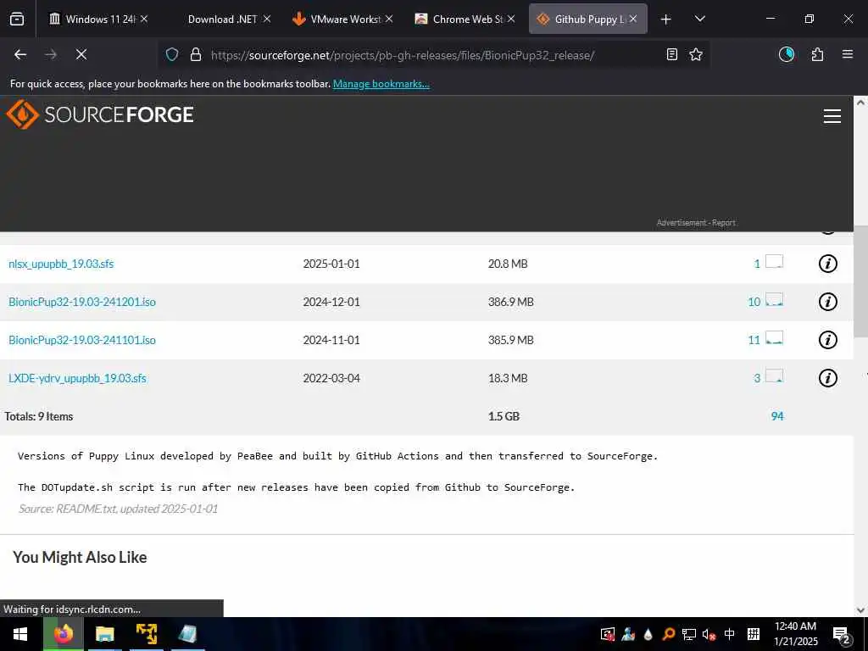
Task: Download BionicPup32-19.03-241201.iso
Action: click(82, 303)
